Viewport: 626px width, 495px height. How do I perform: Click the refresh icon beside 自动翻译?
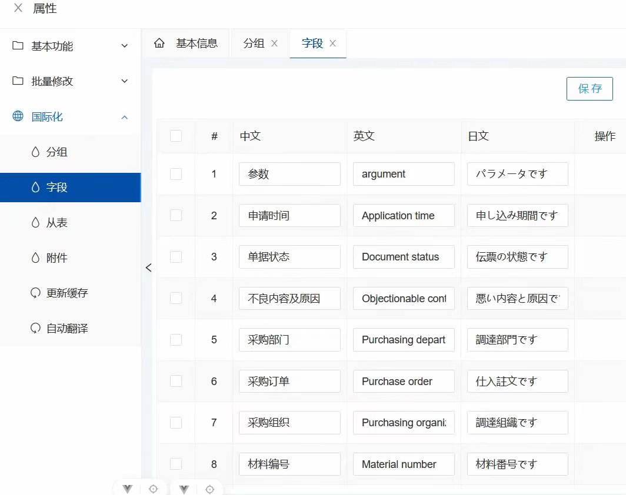(35, 328)
